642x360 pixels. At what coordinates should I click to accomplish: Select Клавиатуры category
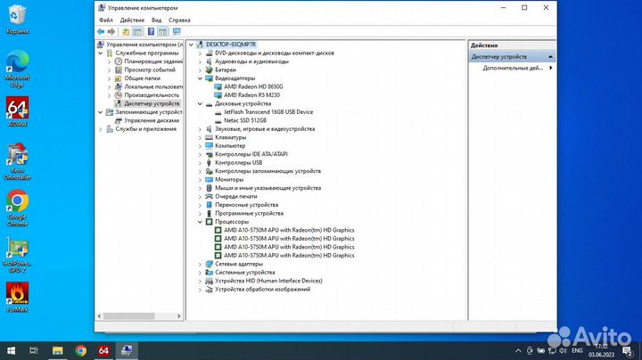[231, 137]
